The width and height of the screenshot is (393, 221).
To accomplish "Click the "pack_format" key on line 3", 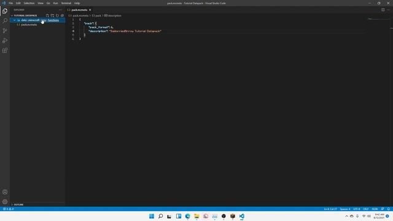I will (x=99, y=27).
